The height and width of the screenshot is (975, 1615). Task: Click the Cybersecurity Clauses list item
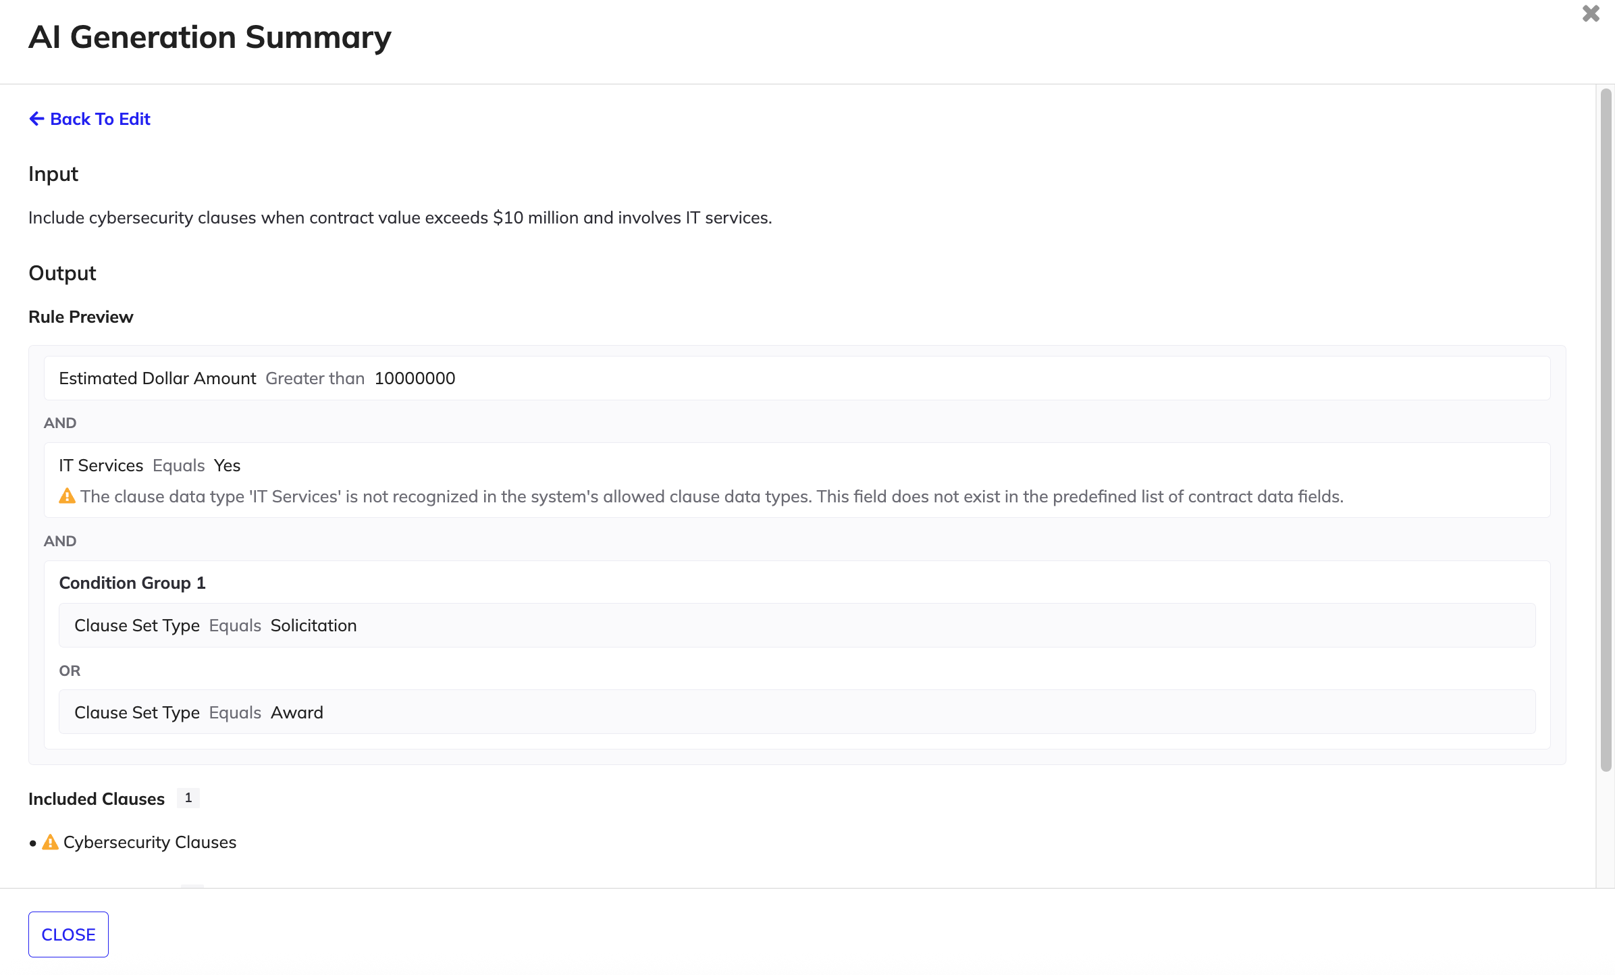pos(149,842)
